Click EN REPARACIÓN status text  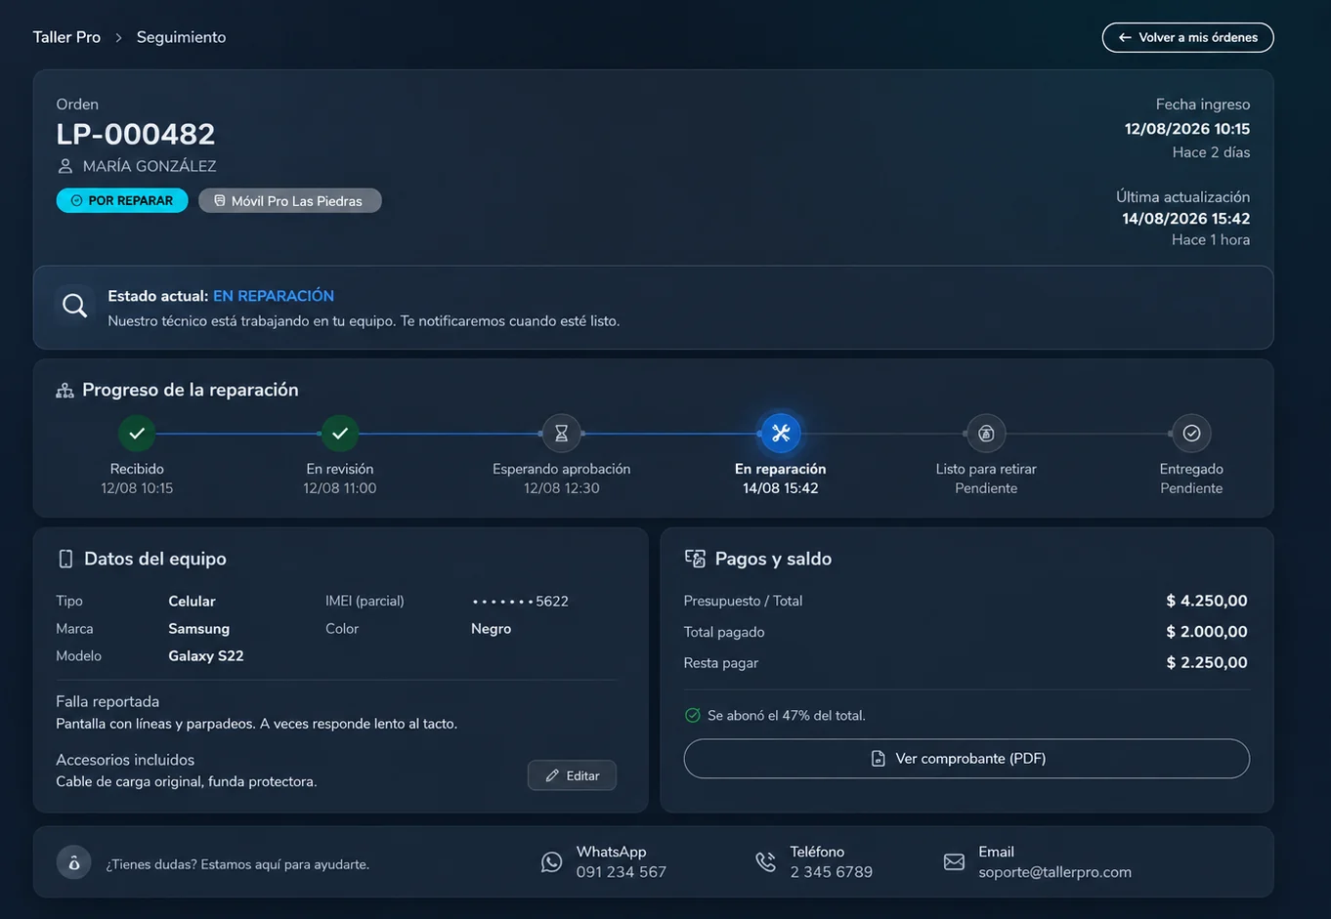pyautogui.click(x=274, y=296)
